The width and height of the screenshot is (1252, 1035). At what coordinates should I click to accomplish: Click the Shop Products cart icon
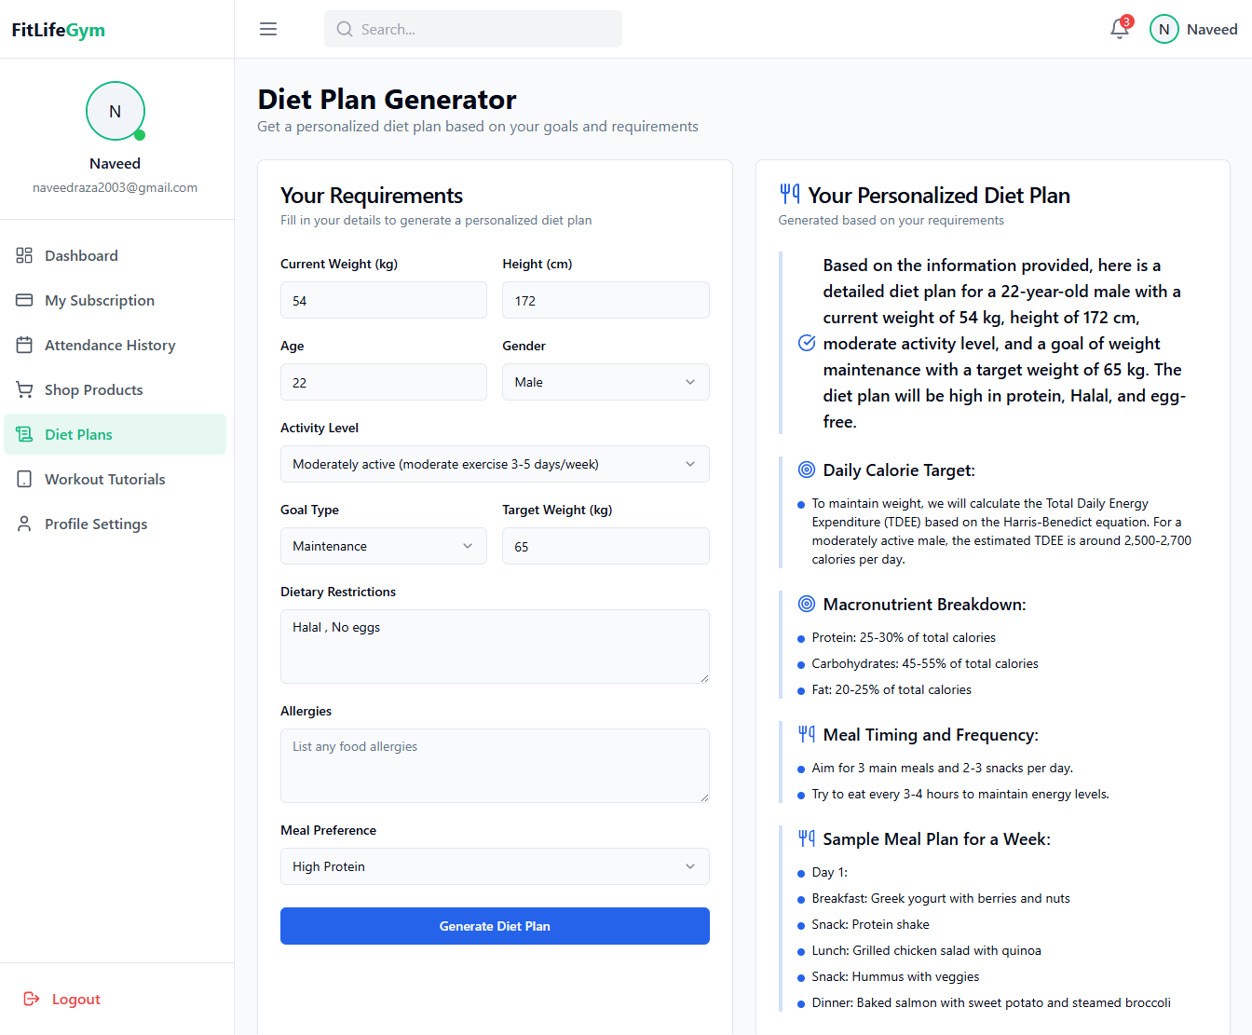pyautogui.click(x=24, y=389)
